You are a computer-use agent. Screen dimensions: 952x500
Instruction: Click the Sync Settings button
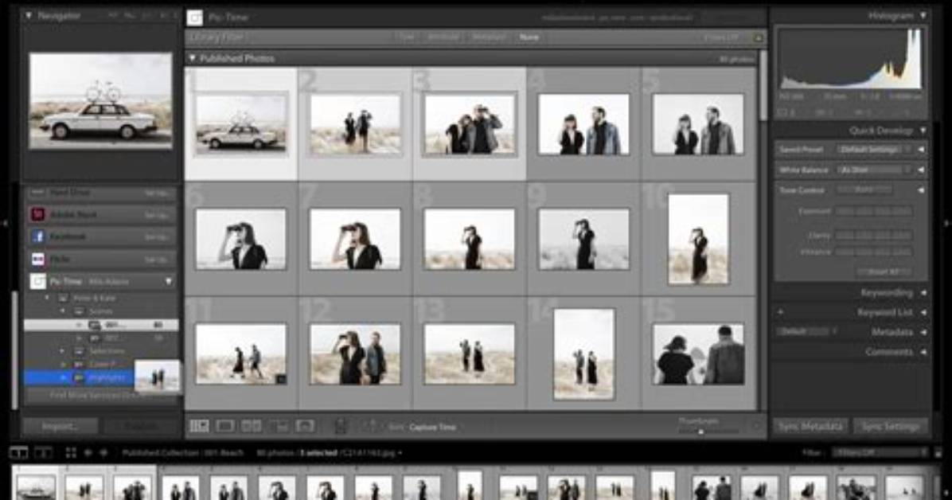click(x=891, y=427)
